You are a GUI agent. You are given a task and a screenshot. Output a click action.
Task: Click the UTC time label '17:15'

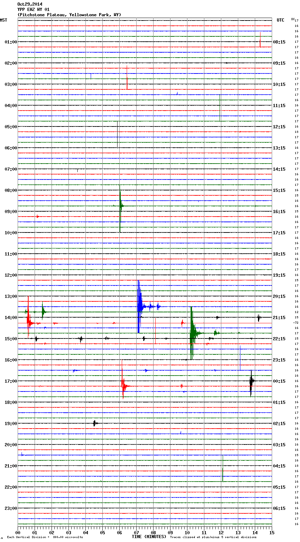[x=279, y=233]
